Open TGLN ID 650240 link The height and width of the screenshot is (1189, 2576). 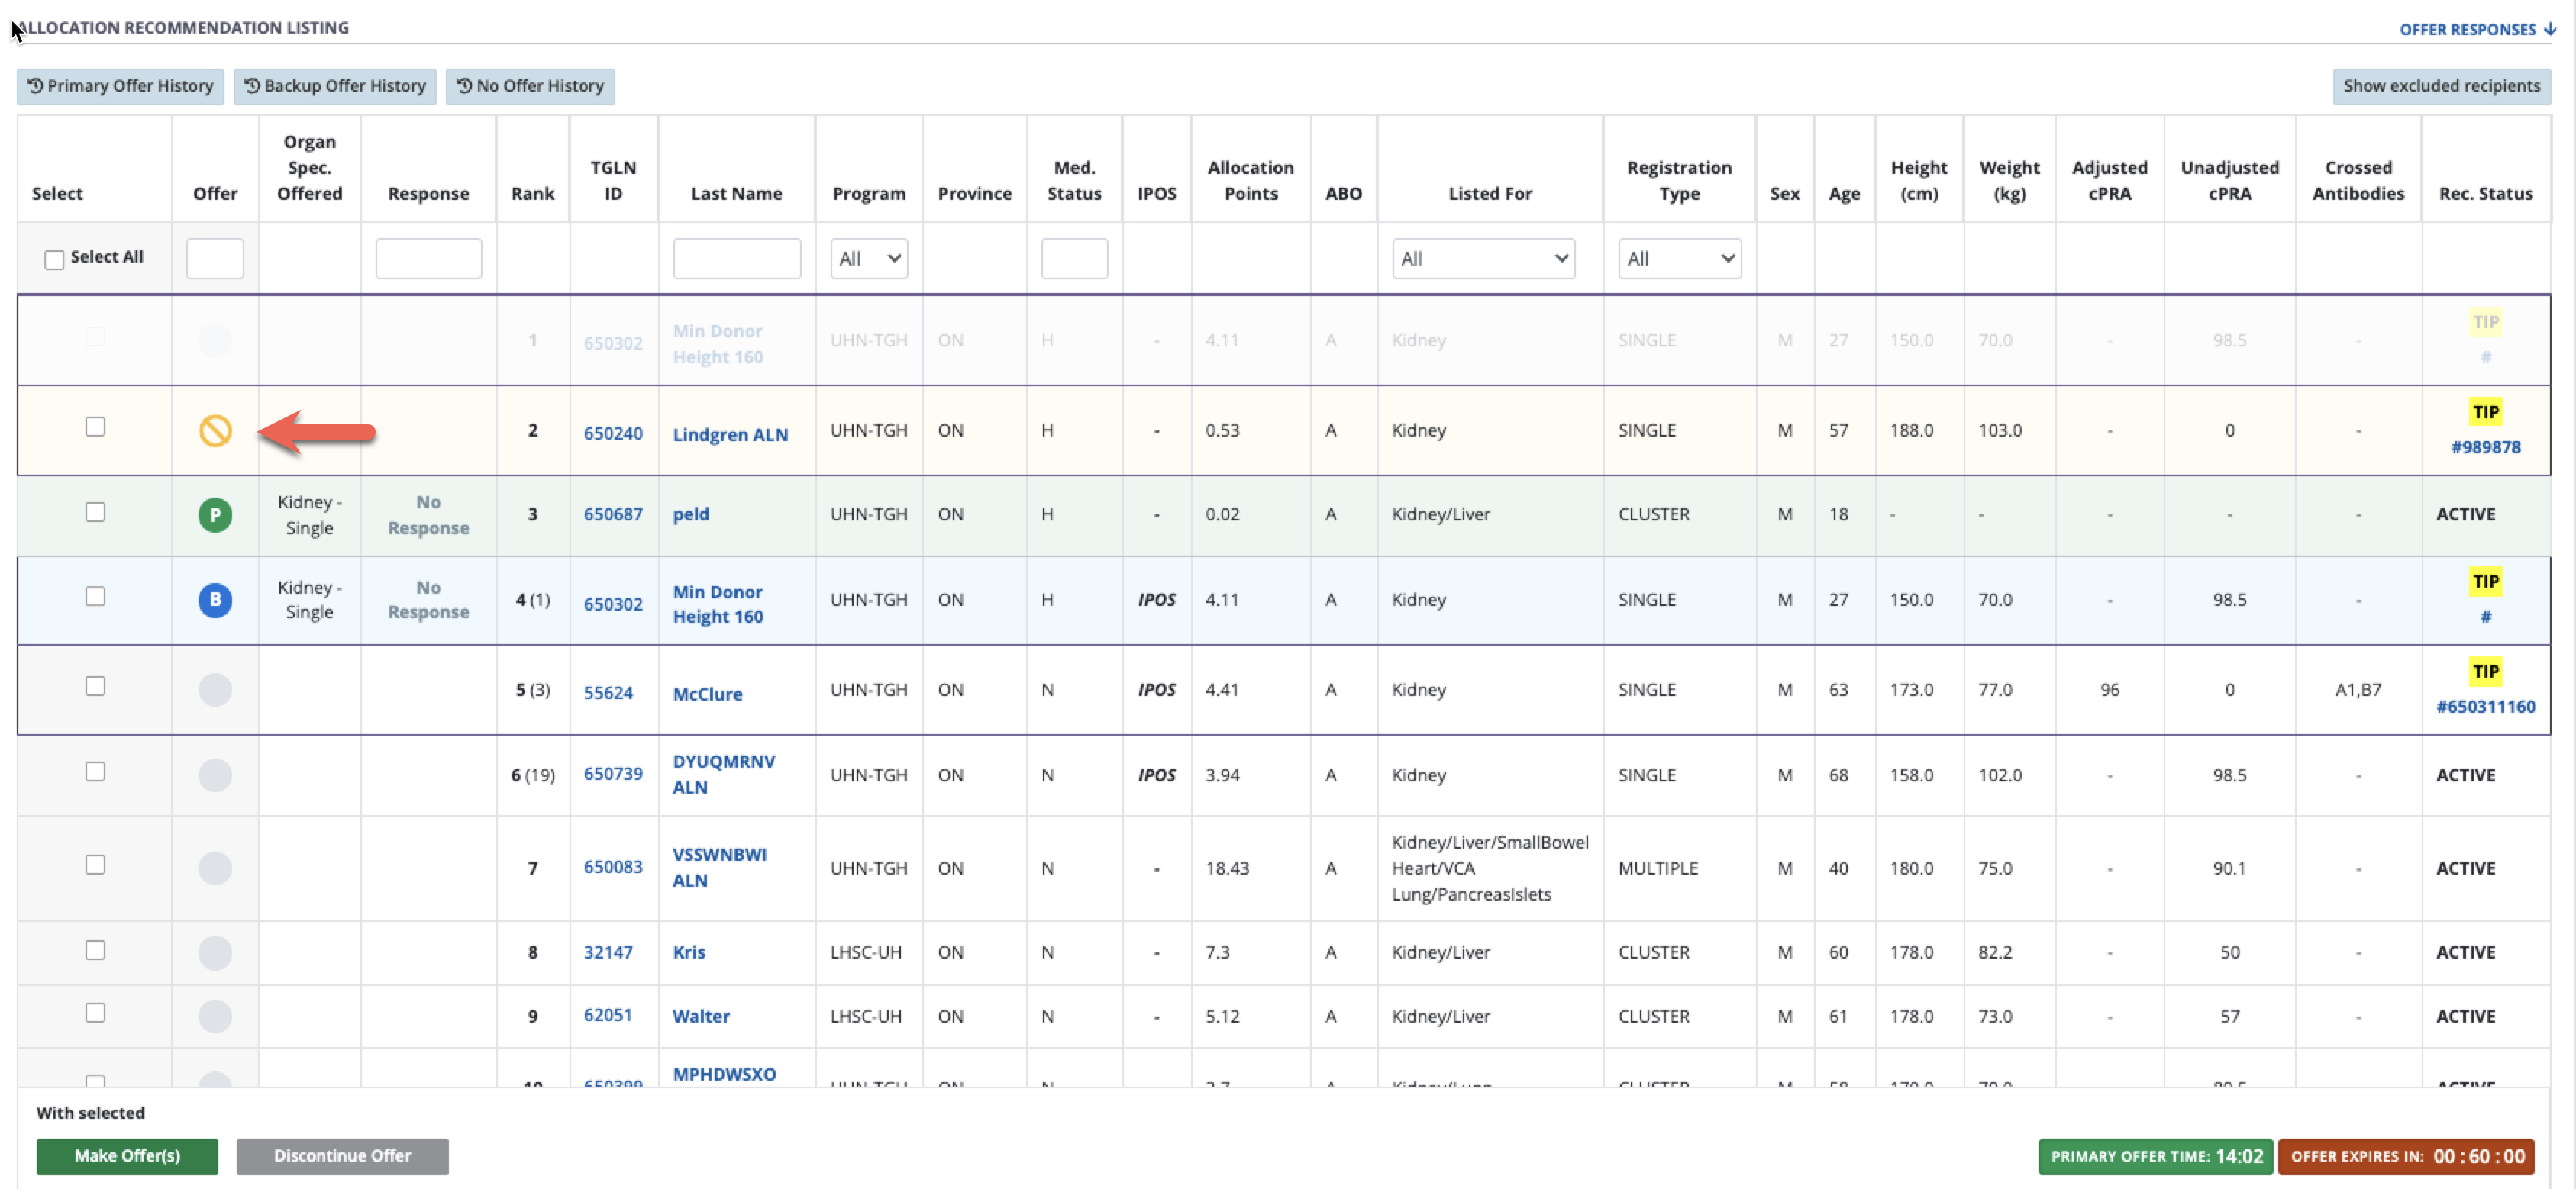click(x=613, y=433)
